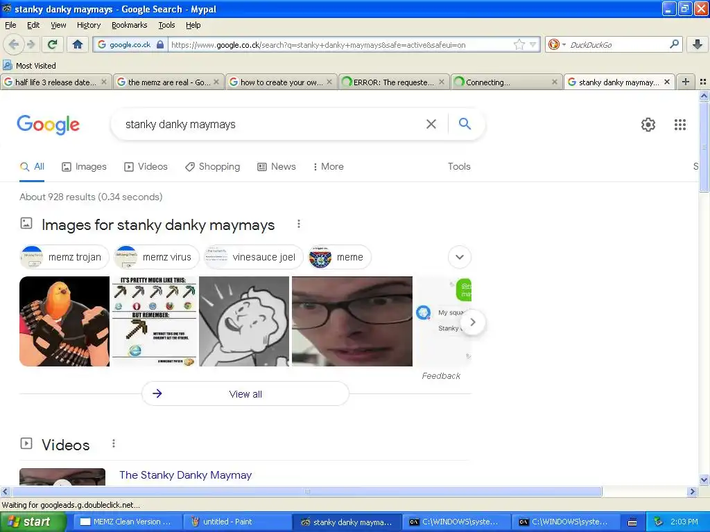Viewport: 710px width, 532px height.
Task: Reload the current page
Action: (x=53, y=44)
